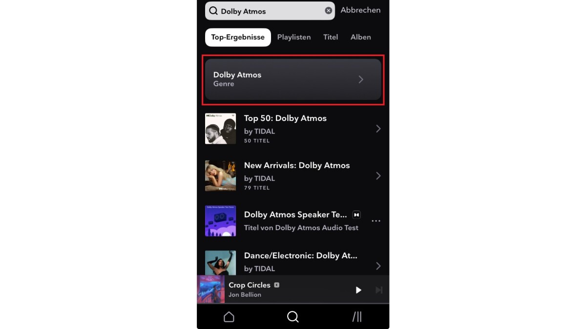
Task: Switch to the Alben tab
Action: (361, 37)
